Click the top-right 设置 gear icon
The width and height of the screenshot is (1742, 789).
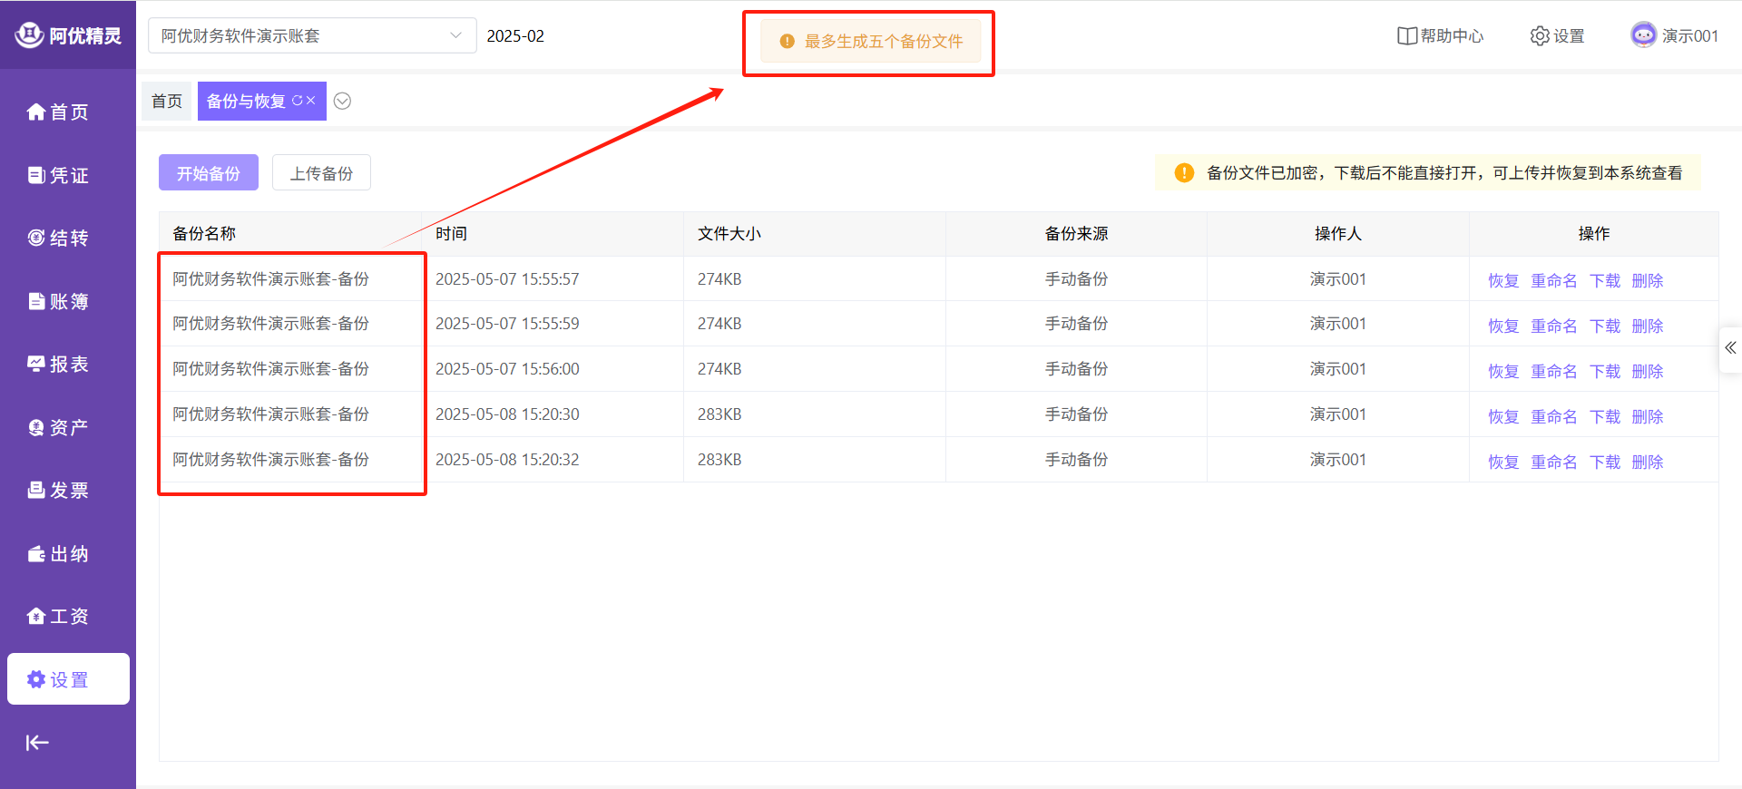[1540, 36]
